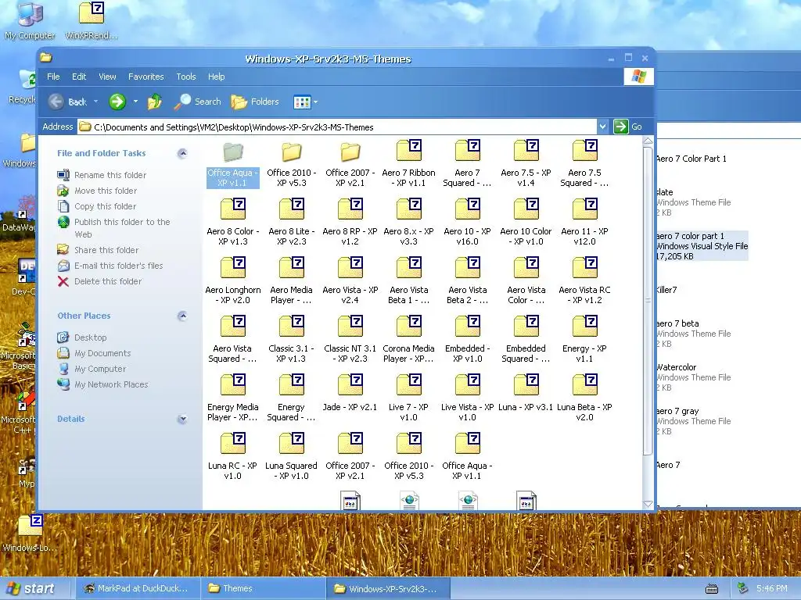Select the Aero 8 Color - XP v1.3 archive
Image resolution: width=801 pixels, height=600 pixels.
point(233,222)
